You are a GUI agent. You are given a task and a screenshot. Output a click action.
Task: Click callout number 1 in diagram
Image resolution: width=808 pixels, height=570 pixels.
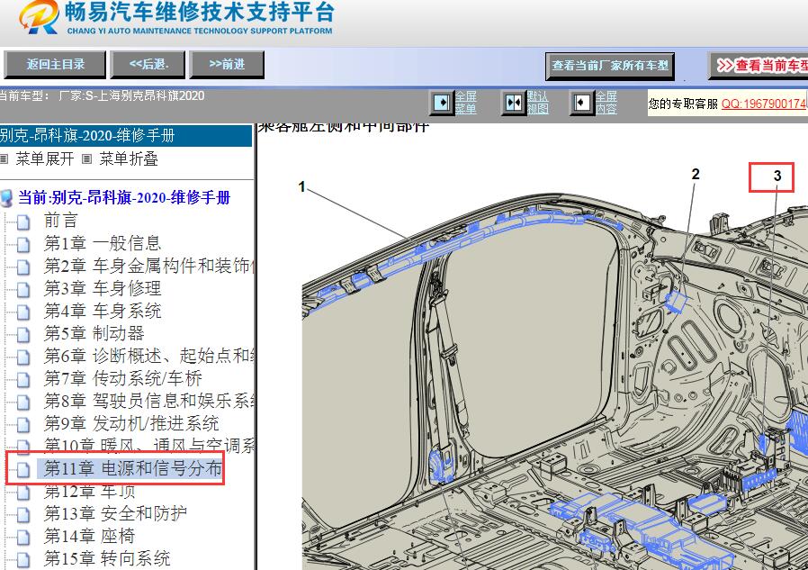302,186
